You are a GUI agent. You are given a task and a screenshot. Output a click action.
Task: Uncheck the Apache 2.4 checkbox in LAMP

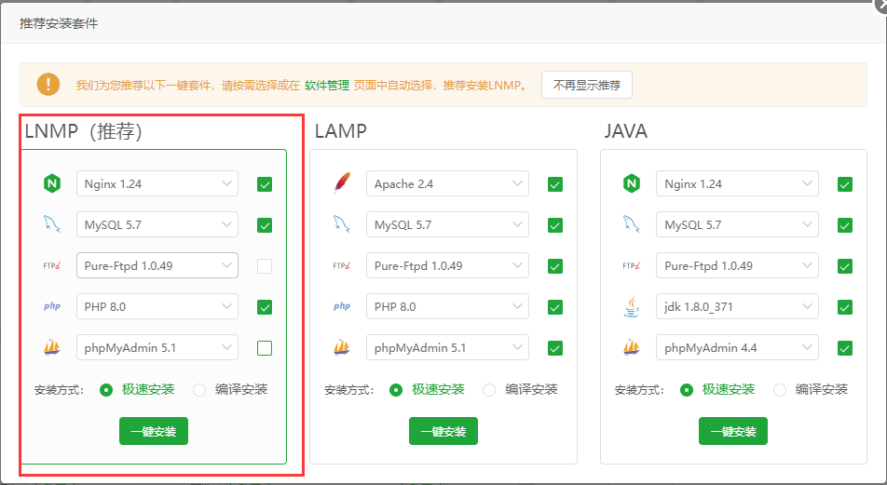pyautogui.click(x=555, y=184)
